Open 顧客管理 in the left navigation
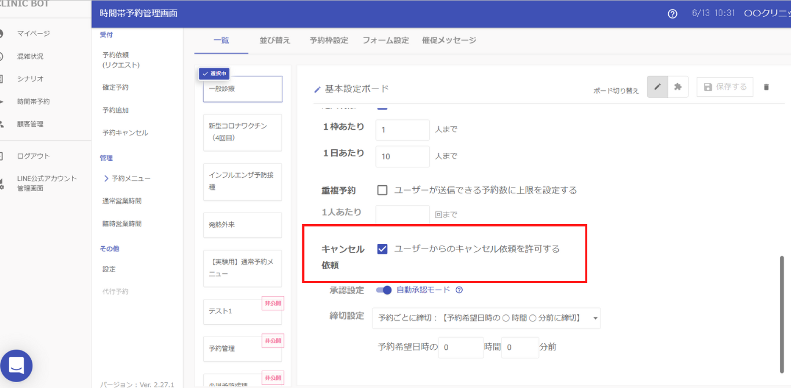The image size is (791, 388). (30, 124)
